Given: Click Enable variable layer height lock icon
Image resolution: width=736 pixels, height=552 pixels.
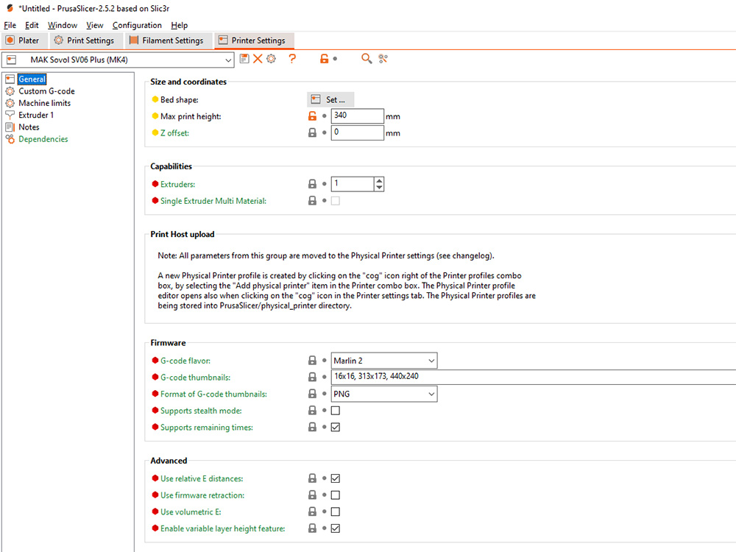Looking at the screenshot, I should (x=312, y=528).
